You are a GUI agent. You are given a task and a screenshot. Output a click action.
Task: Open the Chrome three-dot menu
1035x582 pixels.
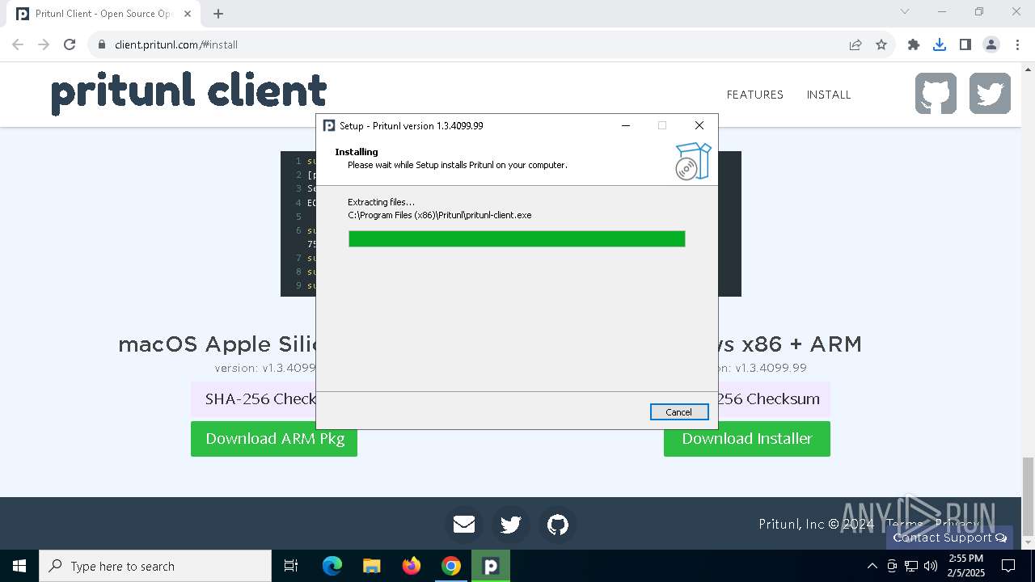1017,45
